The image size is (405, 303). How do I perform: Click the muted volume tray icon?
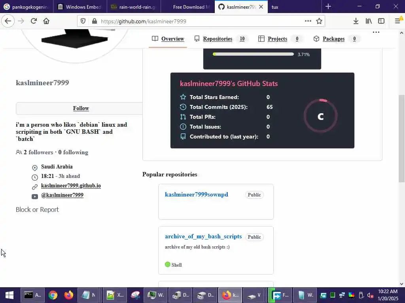coord(370,295)
